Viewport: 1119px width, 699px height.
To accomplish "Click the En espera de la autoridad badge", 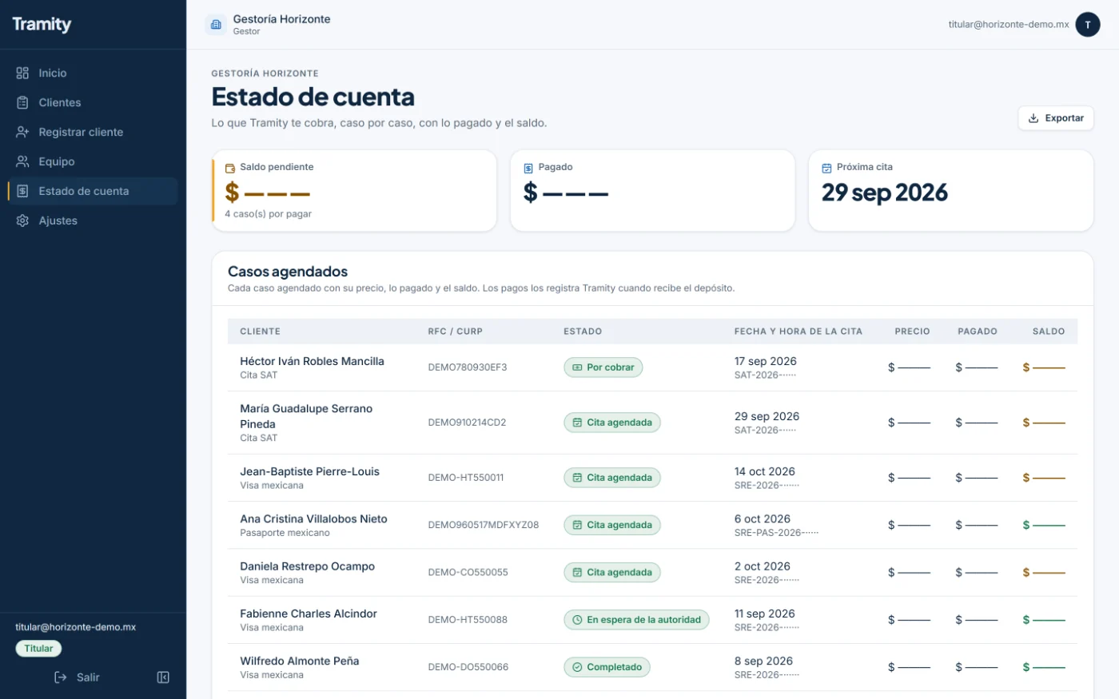I will click(636, 620).
